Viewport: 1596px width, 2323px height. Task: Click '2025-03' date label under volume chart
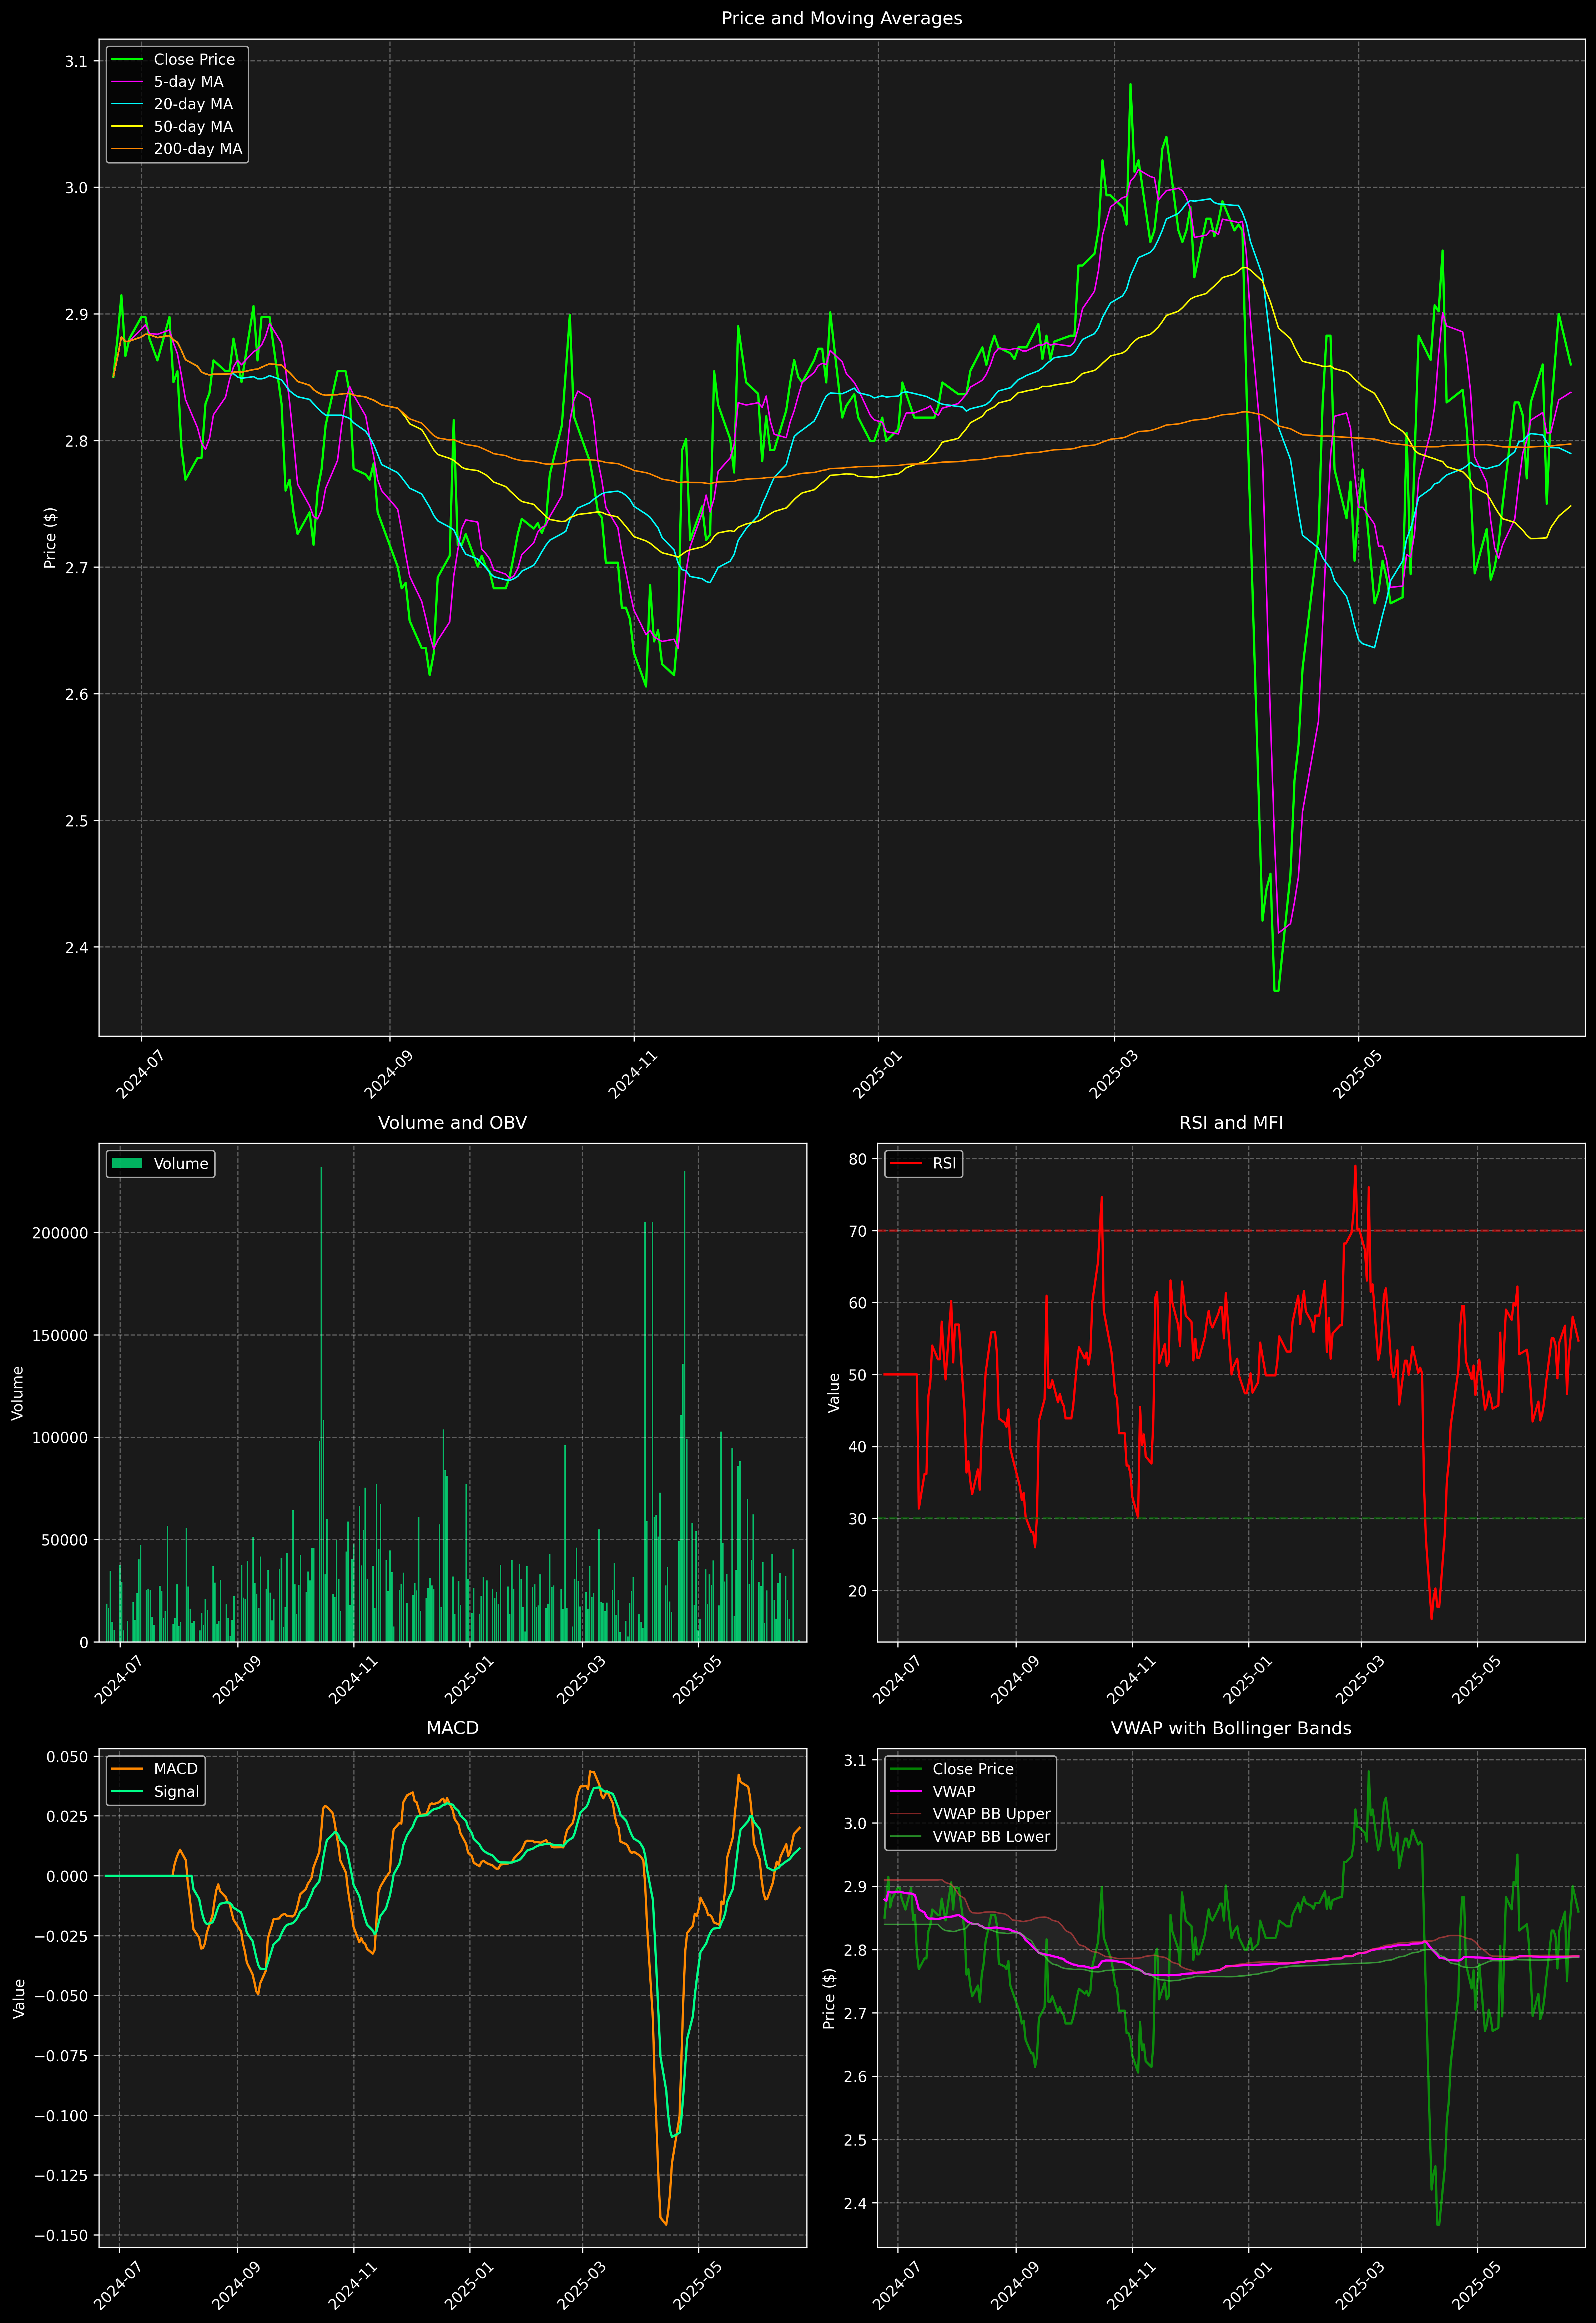pos(581,1680)
